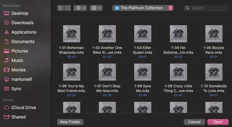Open Desktop in the sidebar
Viewport: 232px width, 127px height.
20,13
